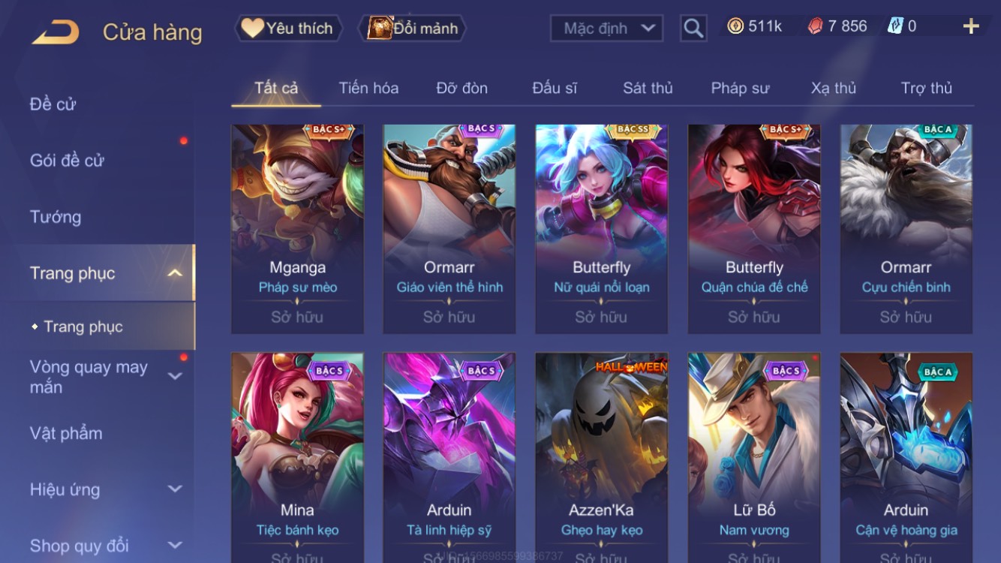This screenshot has width=1001, height=563.
Task: Tap the gold coin balance icon
Action: tap(735, 26)
